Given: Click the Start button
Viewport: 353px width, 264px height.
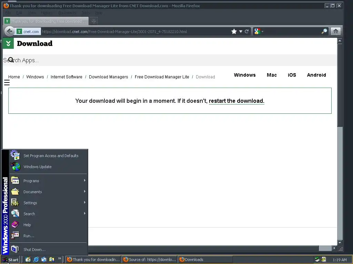Looking at the screenshot, I should pos(10,260).
